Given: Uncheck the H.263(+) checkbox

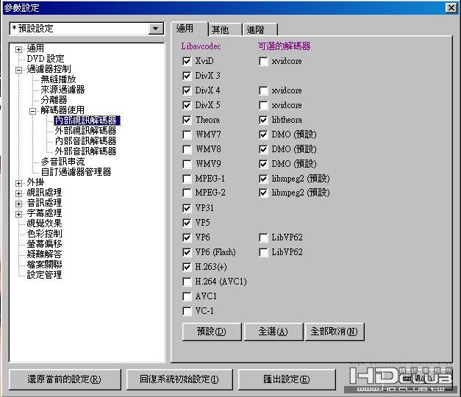Looking at the screenshot, I should pyautogui.click(x=187, y=267).
